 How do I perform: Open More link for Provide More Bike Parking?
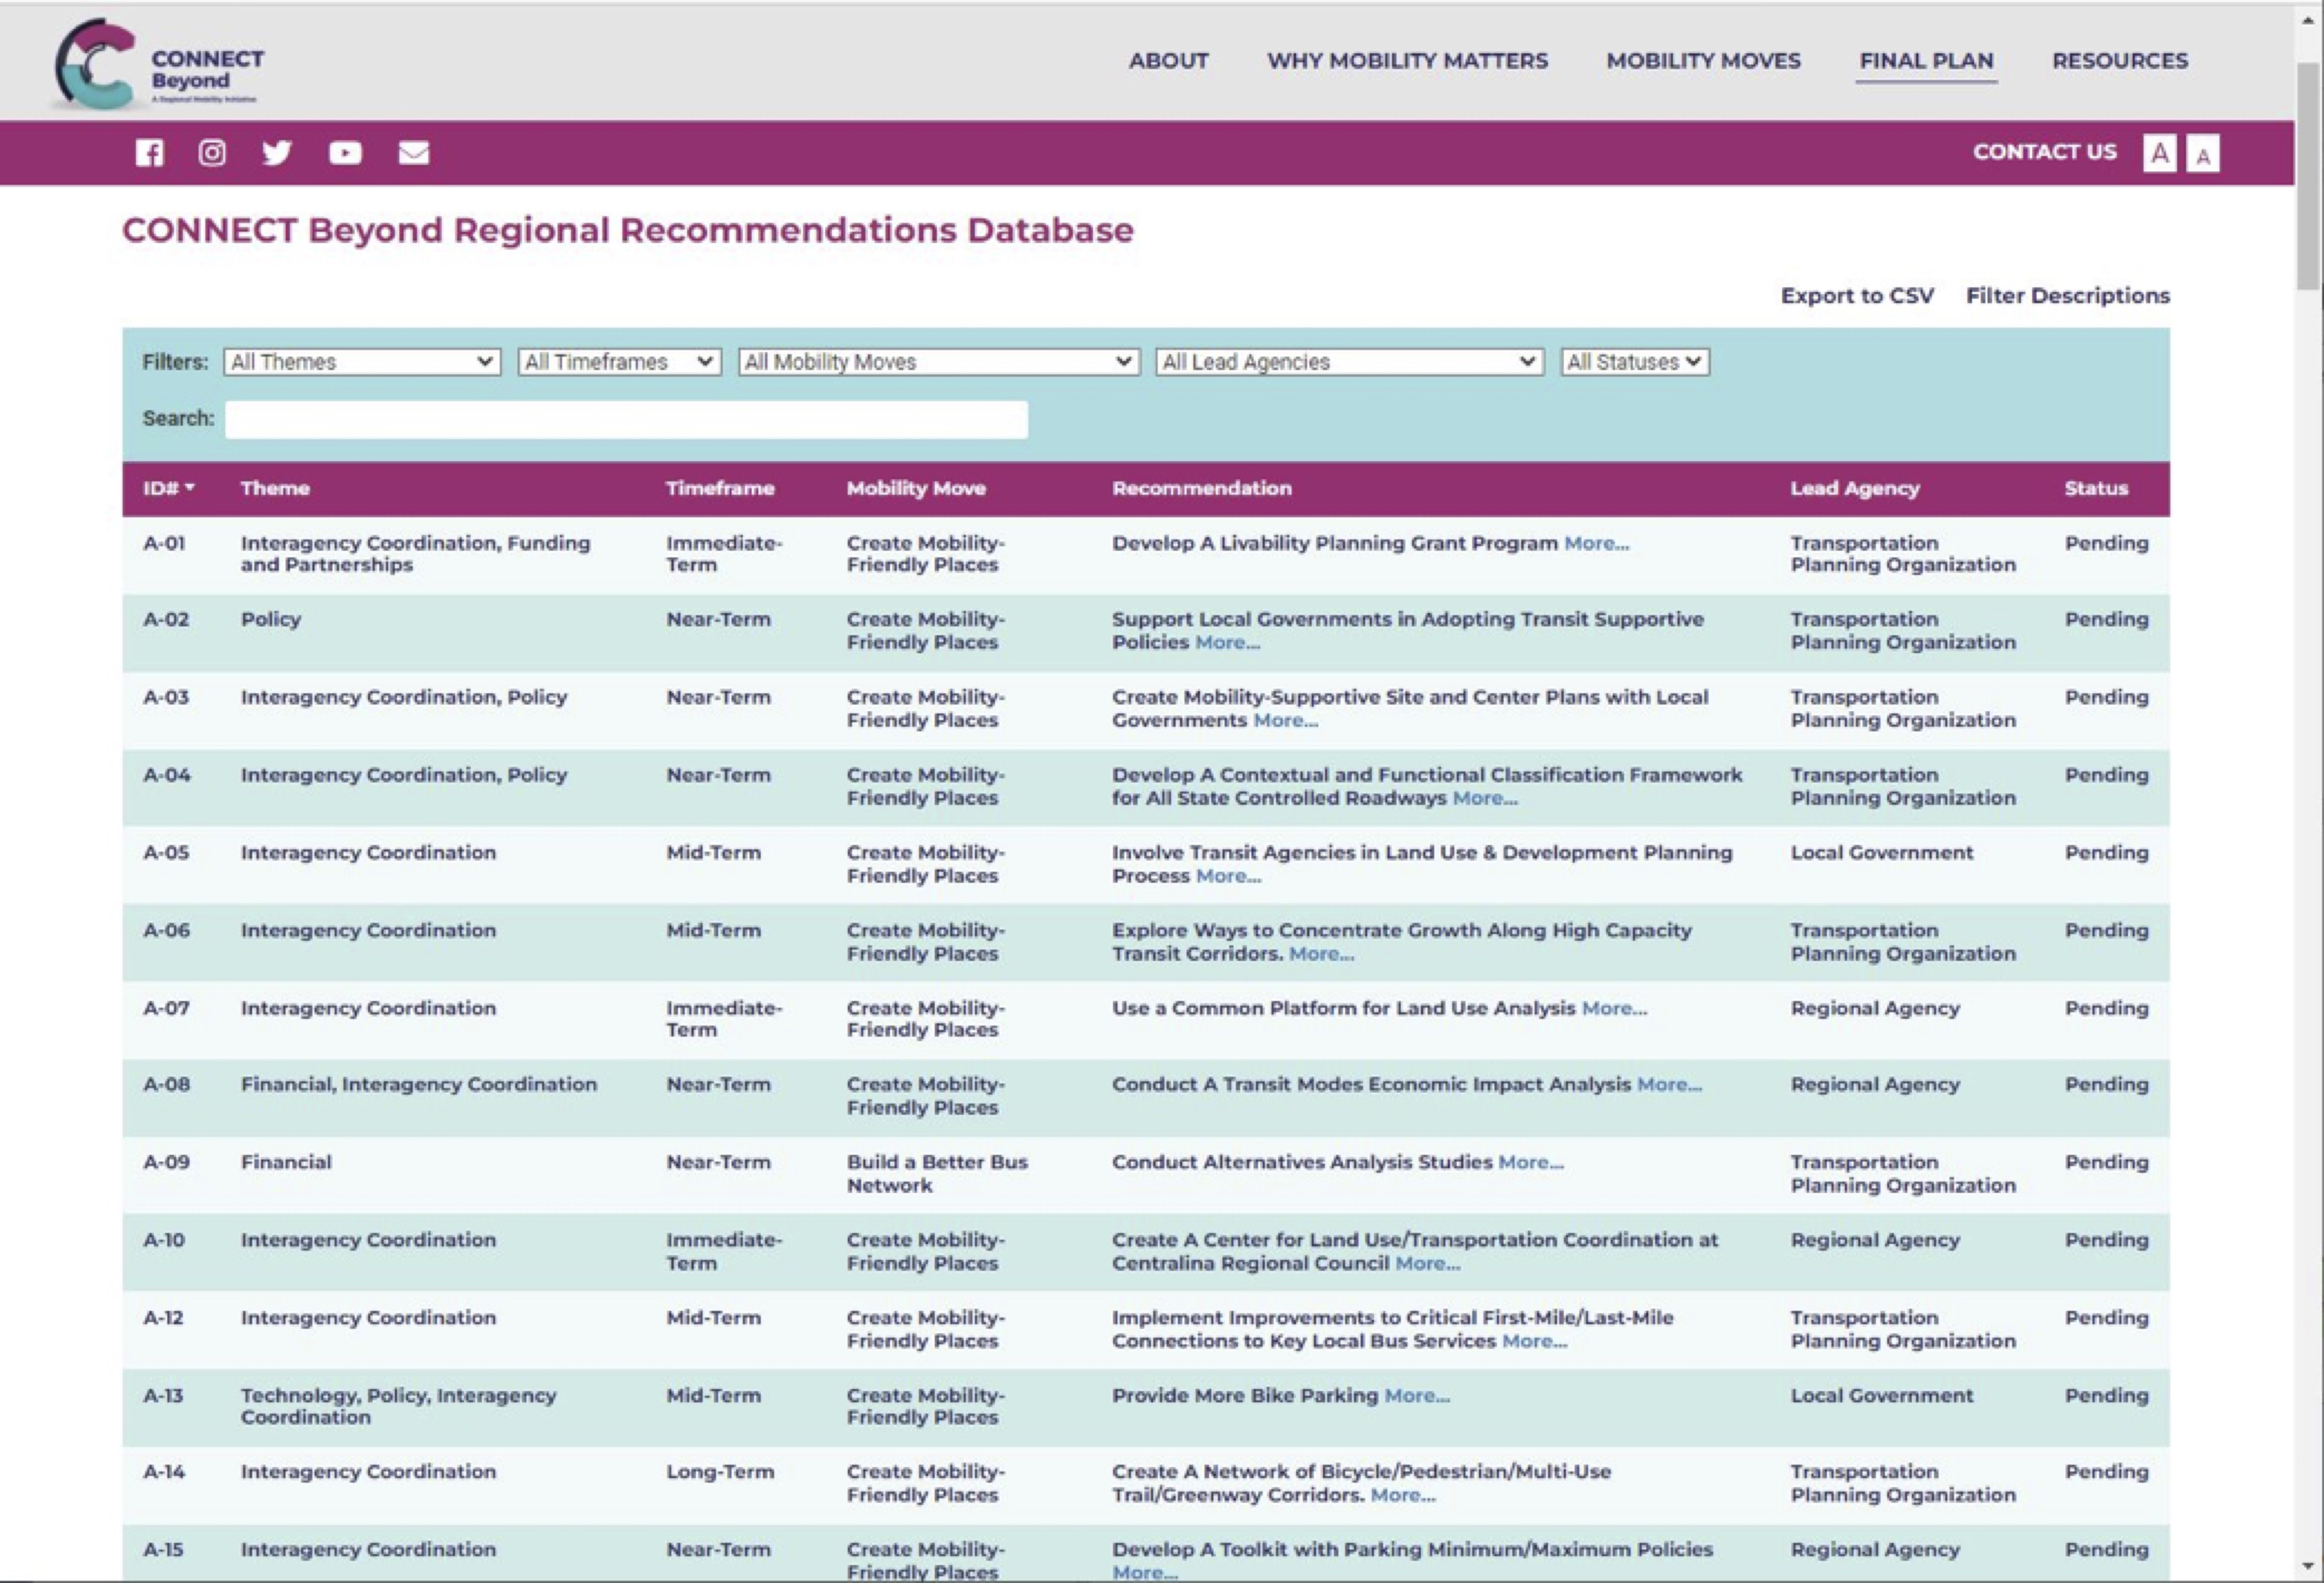1416,1396
